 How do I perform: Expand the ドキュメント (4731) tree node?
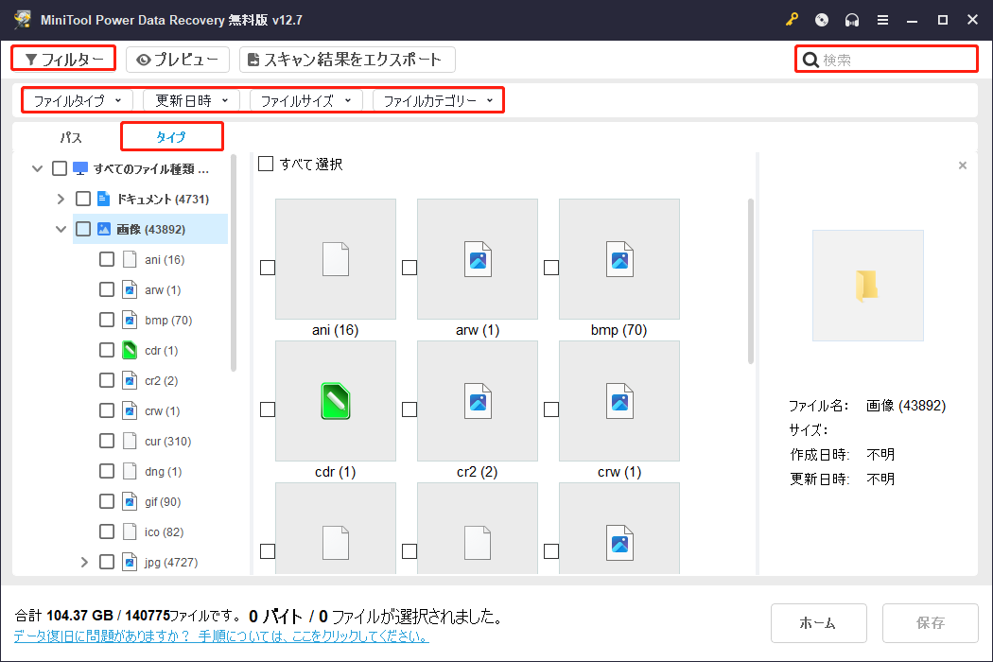(x=61, y=198)
